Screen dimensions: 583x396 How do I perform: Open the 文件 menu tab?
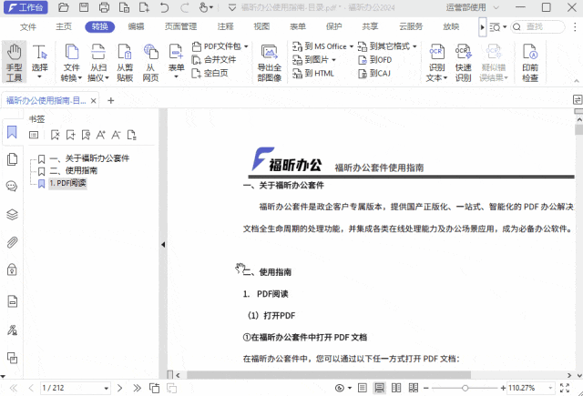tap(28, 26)
